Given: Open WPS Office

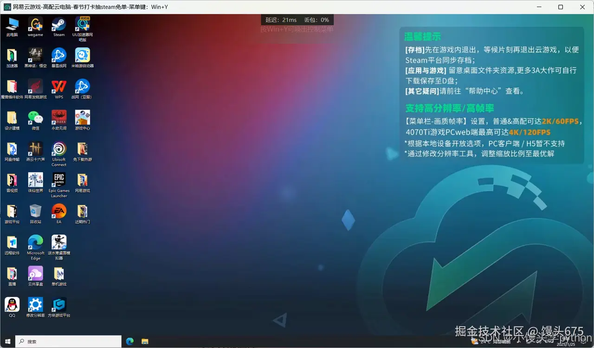Looking at the screenshot, I should (x=58, y=86).
